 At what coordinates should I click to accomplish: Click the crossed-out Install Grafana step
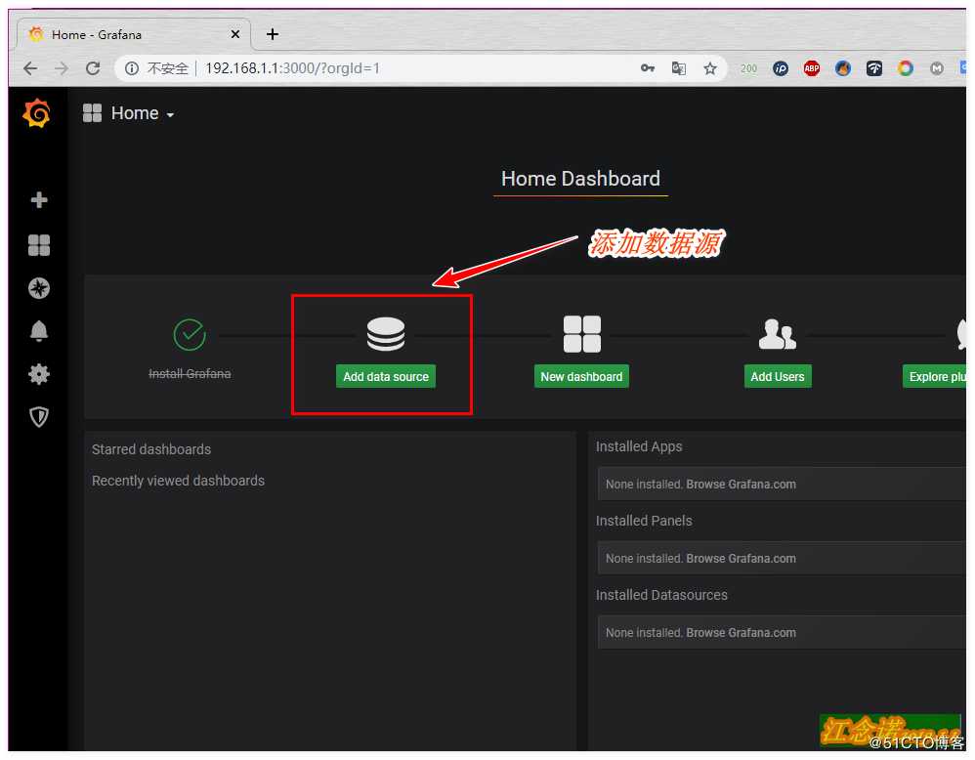(190, 373)
